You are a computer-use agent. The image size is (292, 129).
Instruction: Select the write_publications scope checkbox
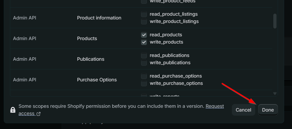(144, 63)
